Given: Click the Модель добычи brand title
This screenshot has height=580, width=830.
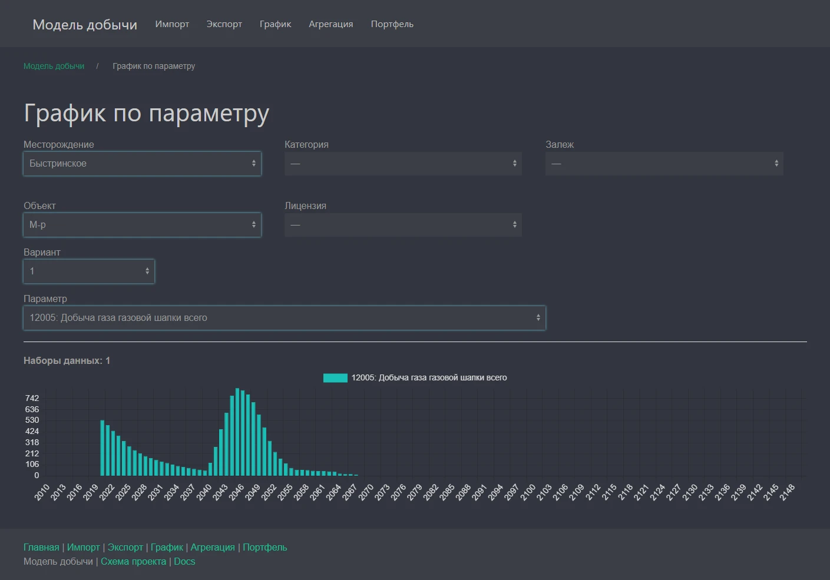Looking at the screenshot, I should pos(85,25).
